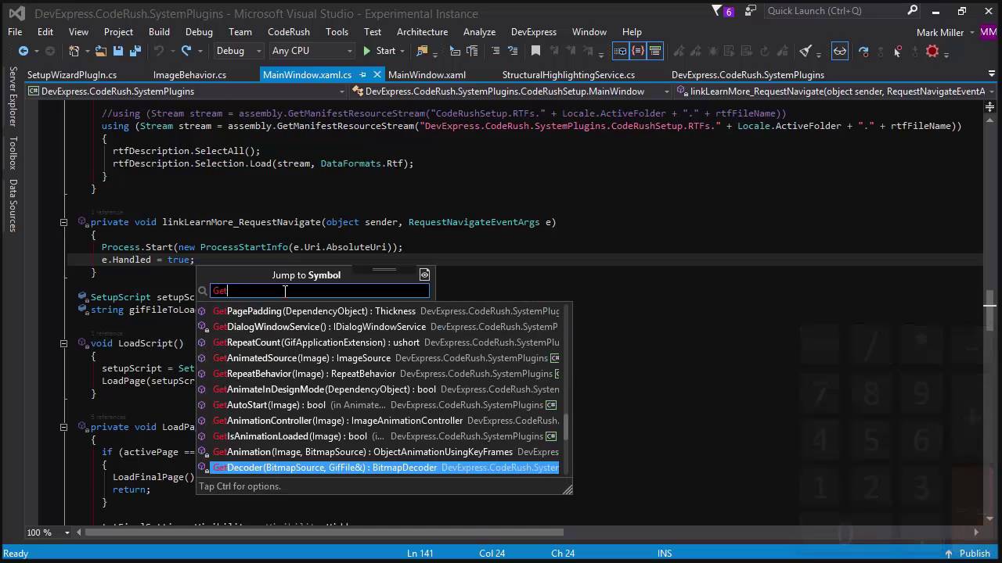Select GetDialogWindowService() symbol result
Viewport: 1002px width, 563px height.
pos(379,327)
